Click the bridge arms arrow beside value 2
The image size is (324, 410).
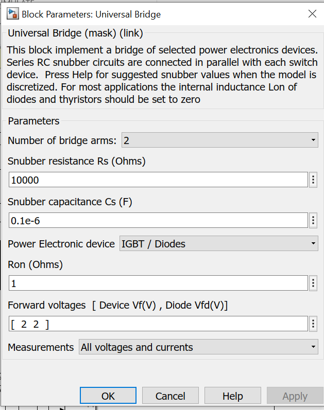click(x=313, y=140)
